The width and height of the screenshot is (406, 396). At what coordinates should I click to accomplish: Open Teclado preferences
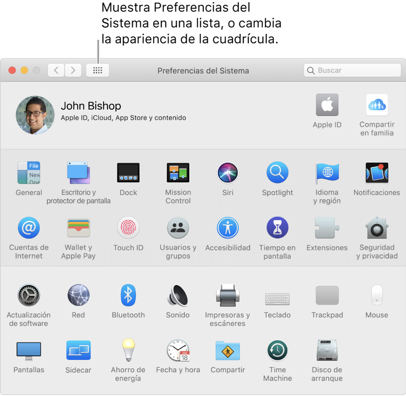point(278,299)
